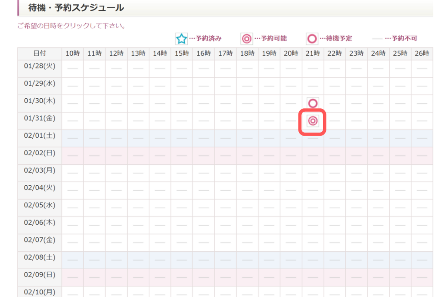Viewport: 446px width, 297px height.
Task: Select the 02/01(土) date row label
Action: click(40, 135)
